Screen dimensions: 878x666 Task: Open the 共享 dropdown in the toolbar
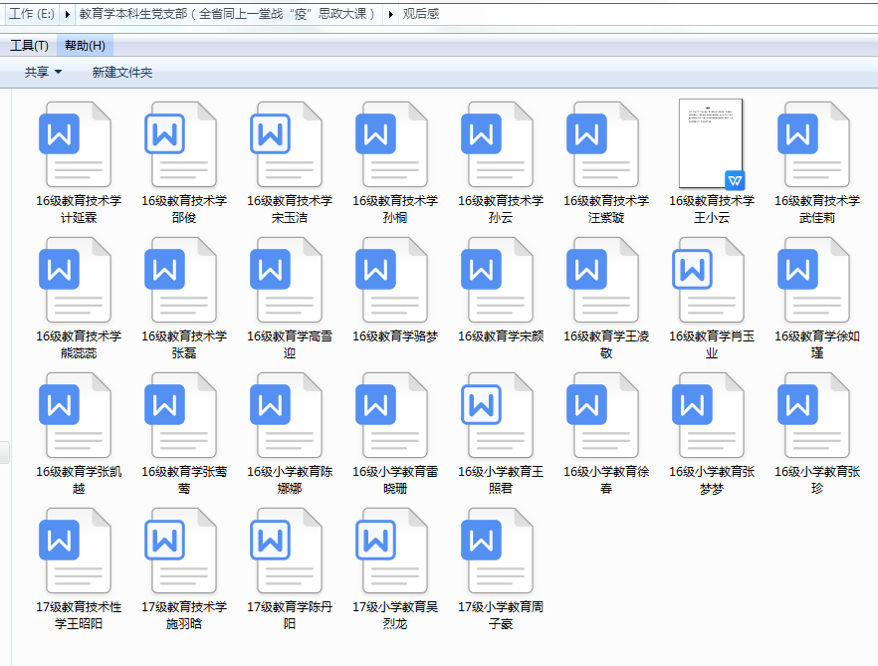[43, 73]
